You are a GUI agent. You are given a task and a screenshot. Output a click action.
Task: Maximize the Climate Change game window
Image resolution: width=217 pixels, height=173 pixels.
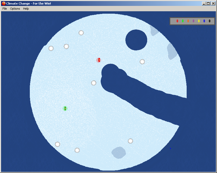tap(208, 3)
